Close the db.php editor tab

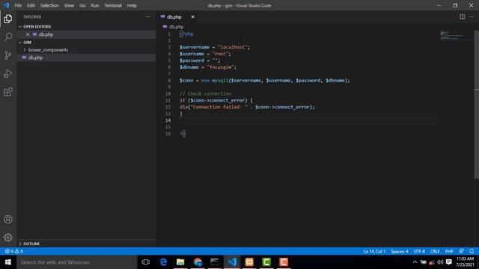pyautogui.click(x=193, y=16)
